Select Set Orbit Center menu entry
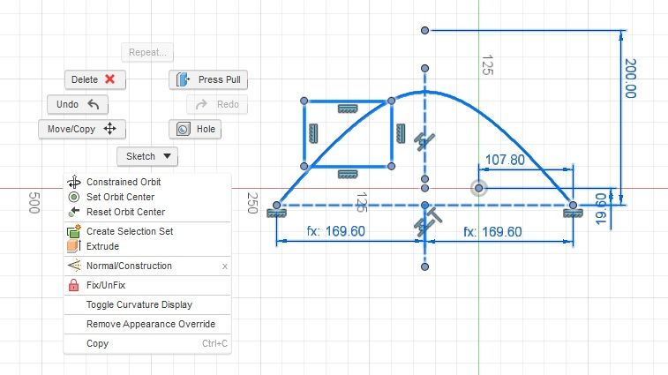This screenshot has height=375, width=668. 147,197
